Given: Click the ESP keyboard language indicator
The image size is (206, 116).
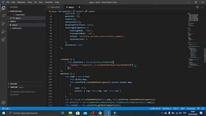Looking at the screenshot, I should pos(184,113).
